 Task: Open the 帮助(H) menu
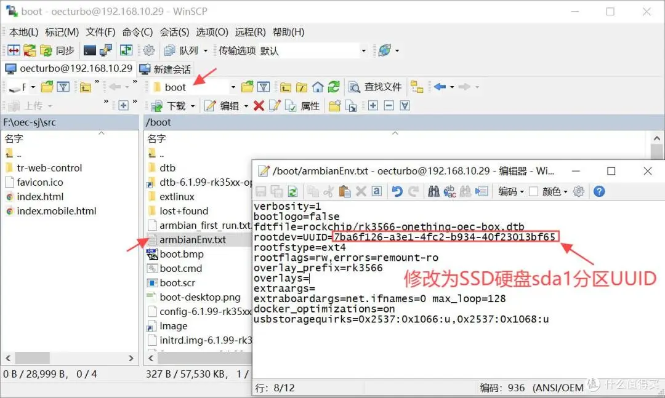pos(288,32)
